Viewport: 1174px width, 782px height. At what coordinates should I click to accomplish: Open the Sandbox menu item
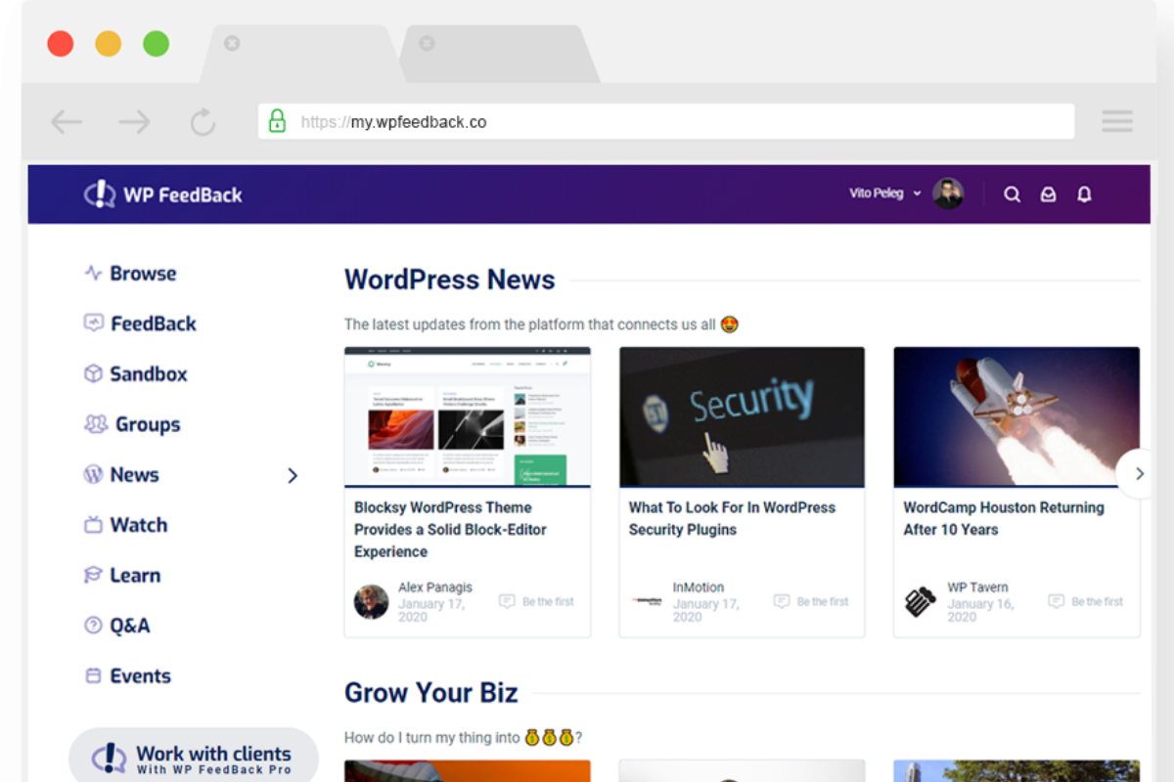point(149,373)
